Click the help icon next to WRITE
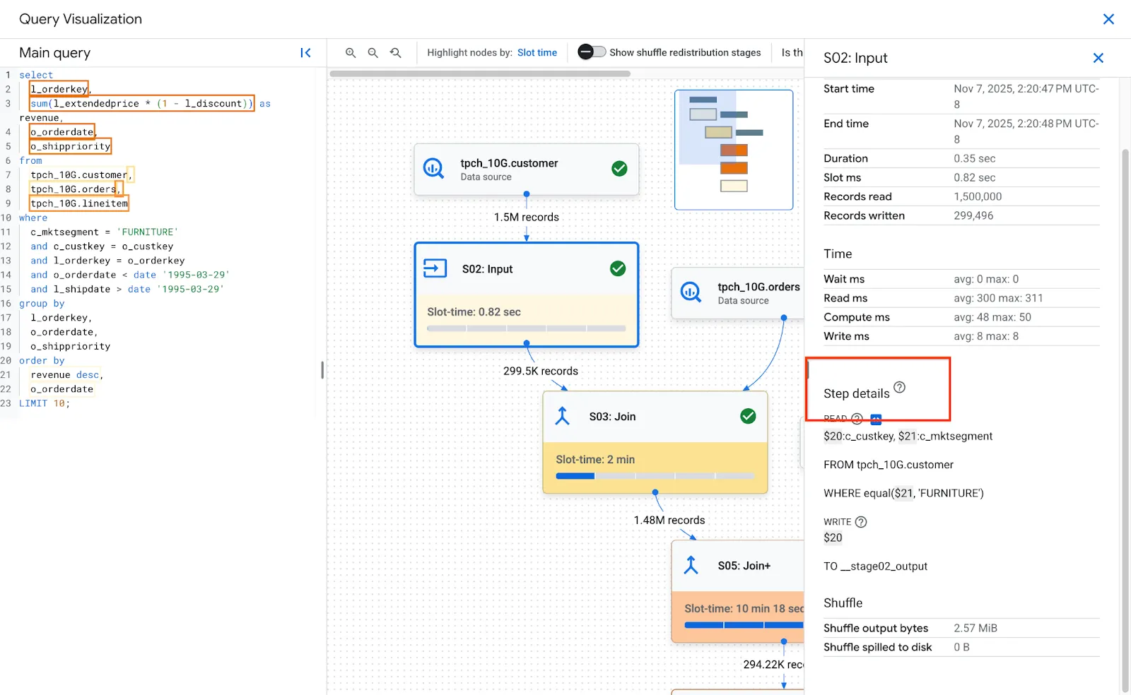 pos(860,522)
